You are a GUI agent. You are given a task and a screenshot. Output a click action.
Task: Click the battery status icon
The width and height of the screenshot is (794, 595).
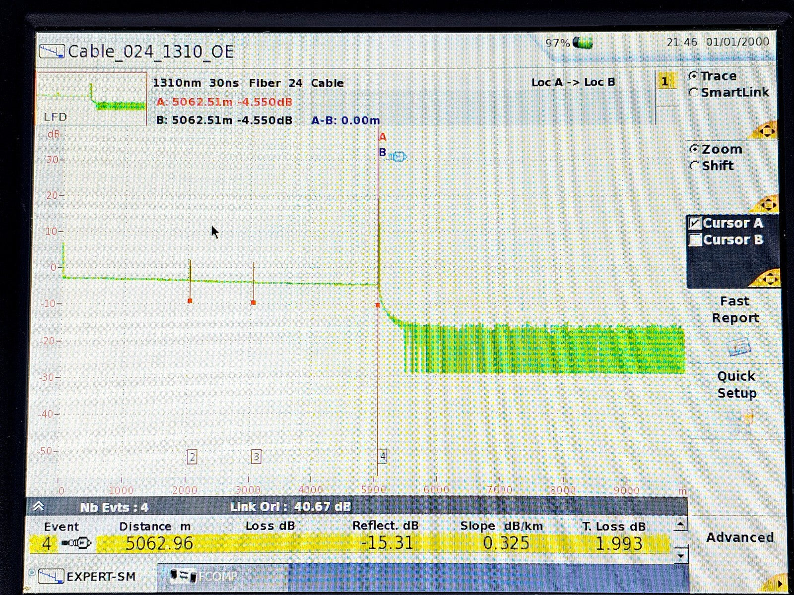click(582, 43)
